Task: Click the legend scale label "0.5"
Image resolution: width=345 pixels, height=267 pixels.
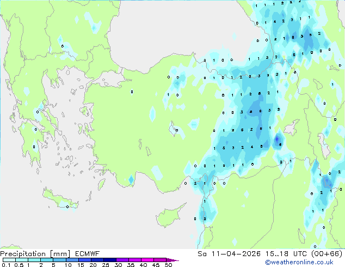Action: click(19, 265)
